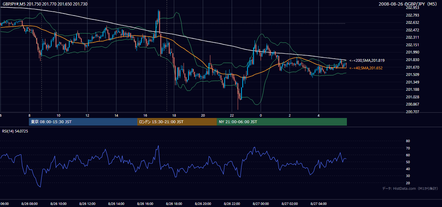Screen dimensions: 442x207
Task: Click the RSI scale value 30
Action: click(408, 176)
